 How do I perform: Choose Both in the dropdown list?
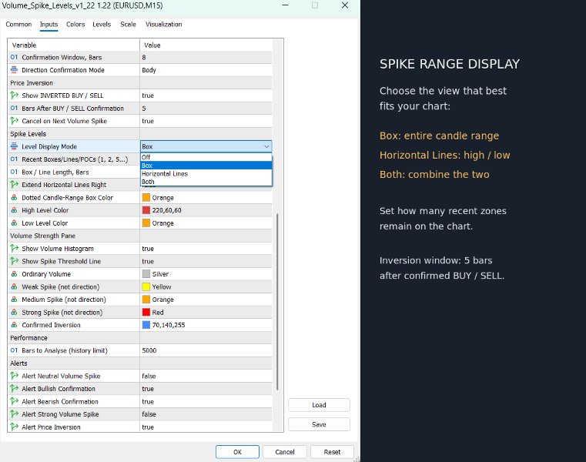click(206, 182)
